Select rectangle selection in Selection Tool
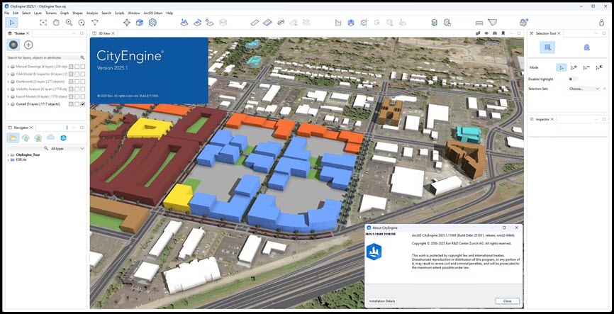This screenshot has width=614, height=314. [x=547, y=47]
